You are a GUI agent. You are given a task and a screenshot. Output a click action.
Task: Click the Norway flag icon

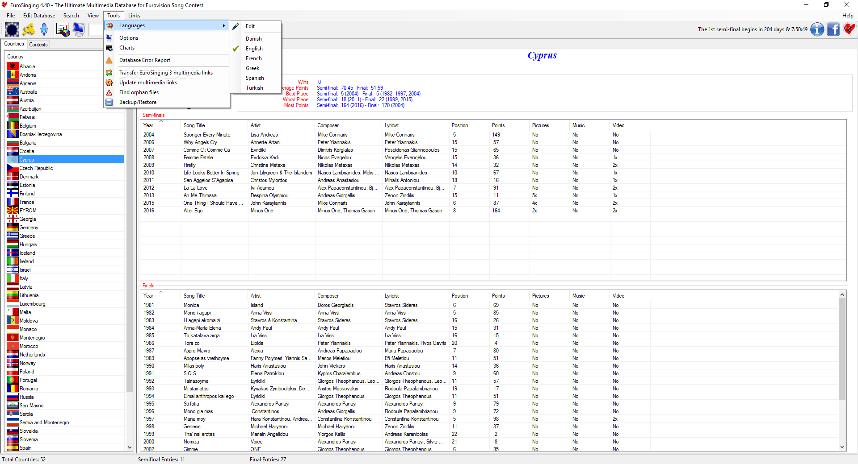click(x=13, y=363)
